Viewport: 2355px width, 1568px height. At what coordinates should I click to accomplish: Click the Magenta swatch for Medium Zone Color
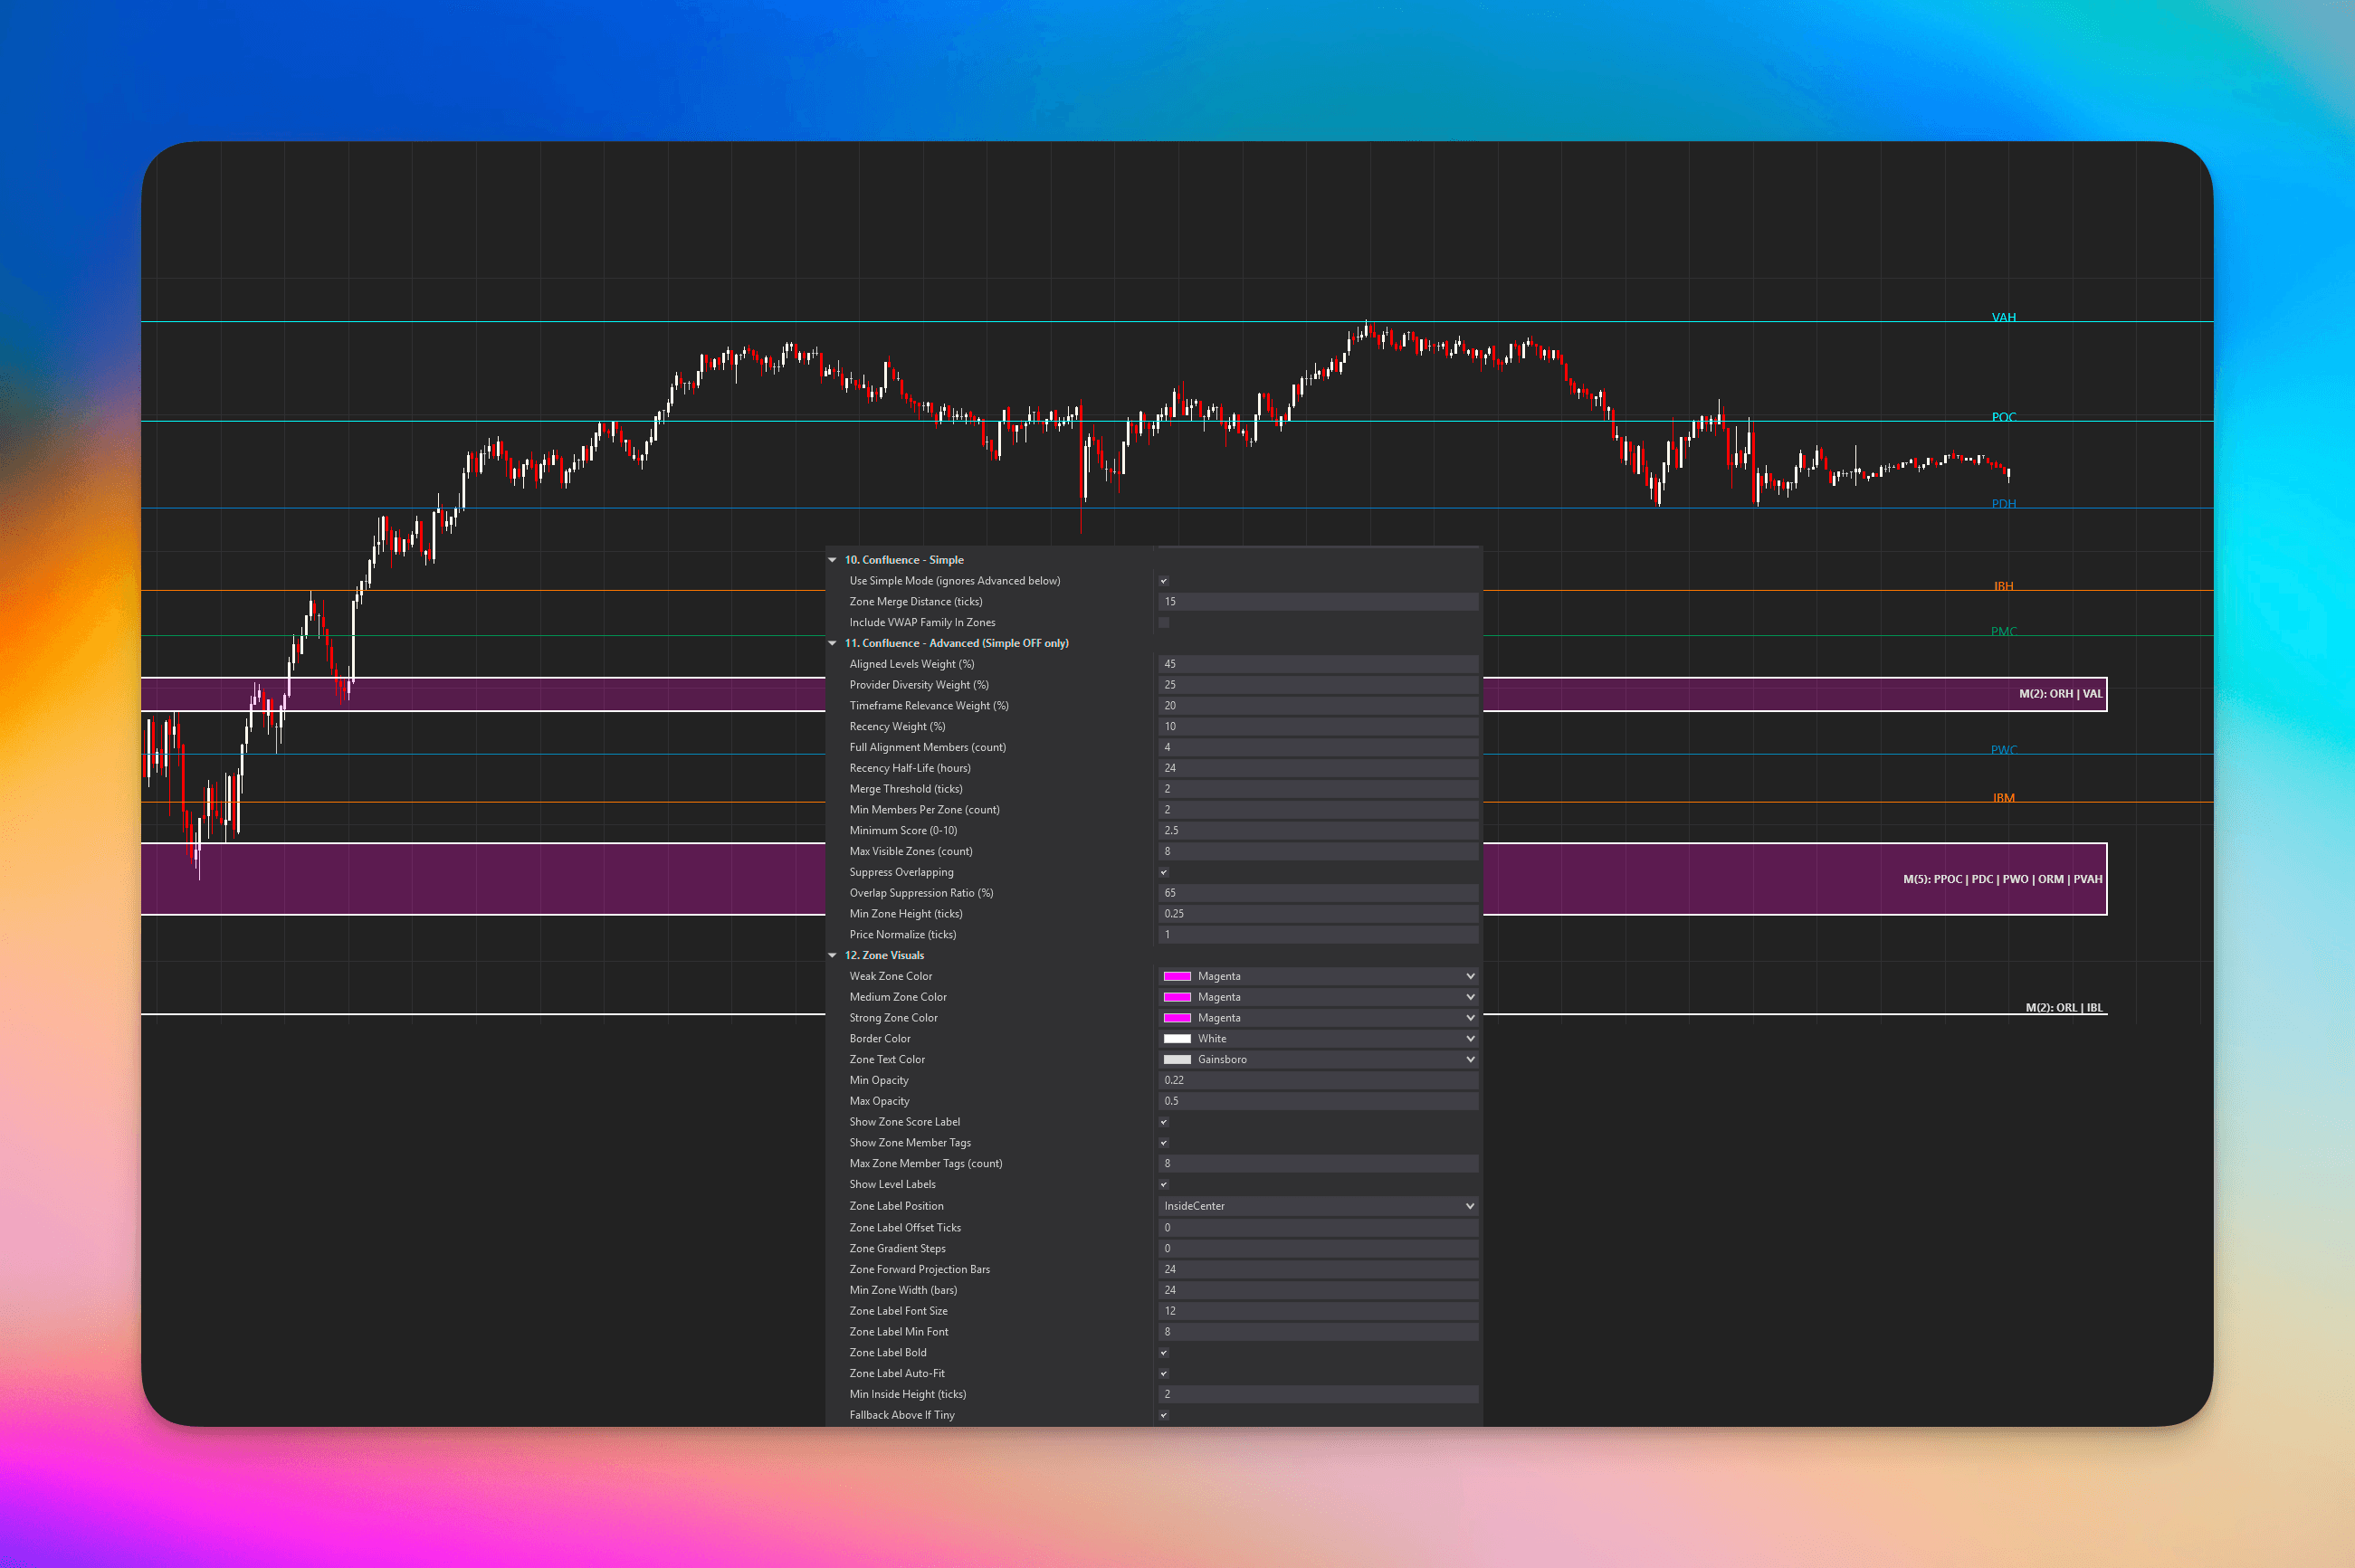tap(1178, 996)
